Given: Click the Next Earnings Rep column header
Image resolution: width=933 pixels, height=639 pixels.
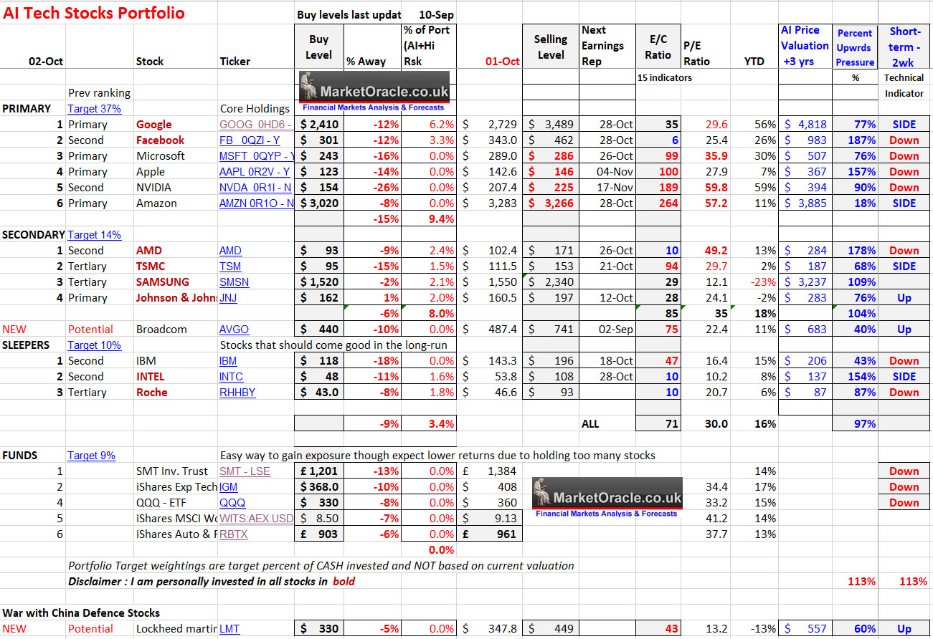Looking at the screenshot, I should (602, 46).
